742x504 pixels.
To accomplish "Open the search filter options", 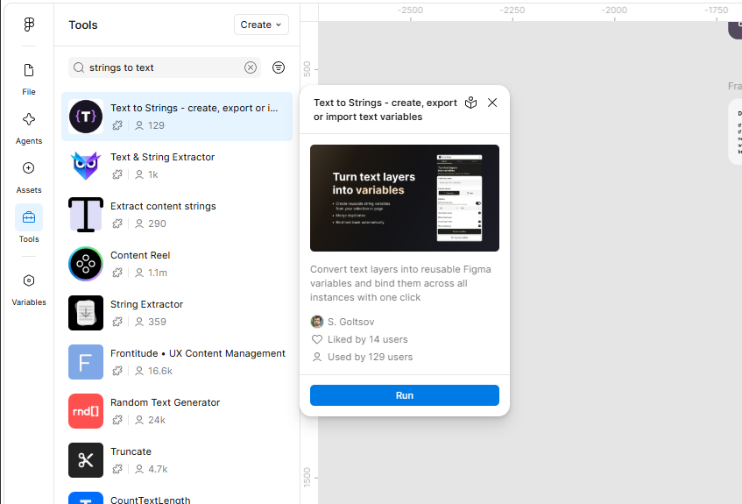I will tap(279, 67).
